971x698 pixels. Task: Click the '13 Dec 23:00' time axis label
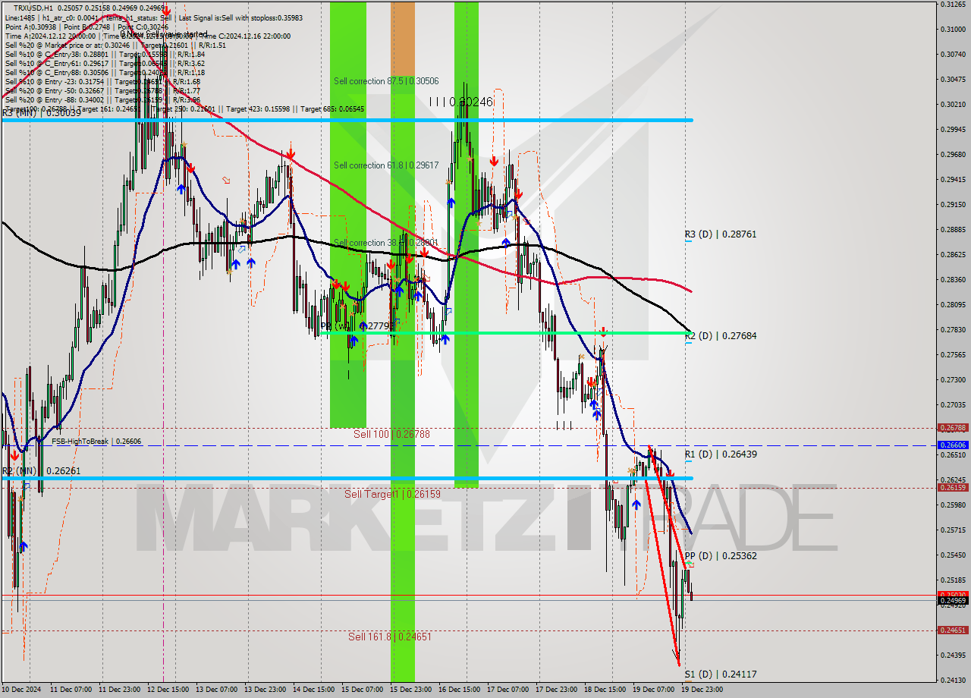266,690
